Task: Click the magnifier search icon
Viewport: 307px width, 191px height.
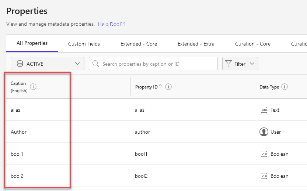Action: (96, 64)
